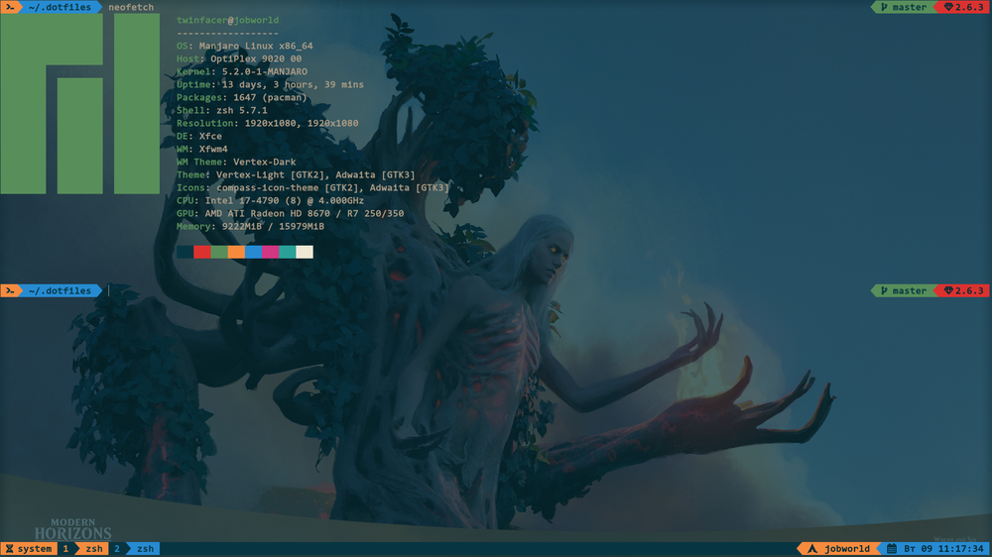The height and width of the screenshot is (557, 992).
Task: Click the "Kernel: 5.2.0-1-MANJARO" line
Action: [x=242, y=72]
